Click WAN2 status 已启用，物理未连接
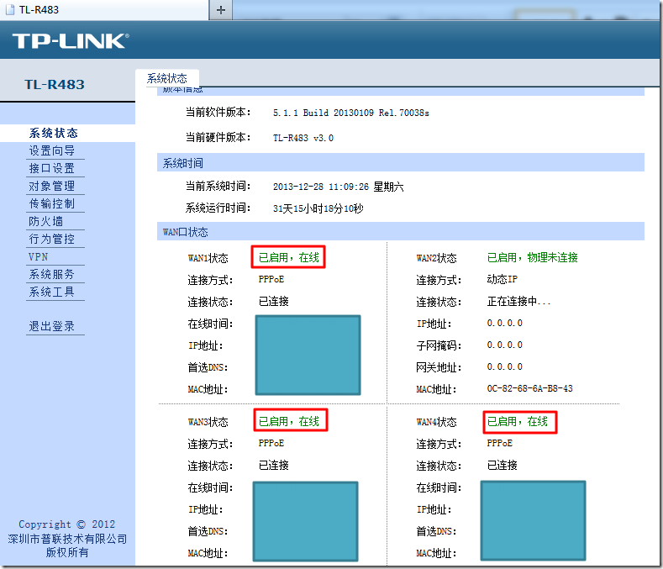The width and height of the screenshot is (663, 569). pyautogui.click(x=532, y=257)
